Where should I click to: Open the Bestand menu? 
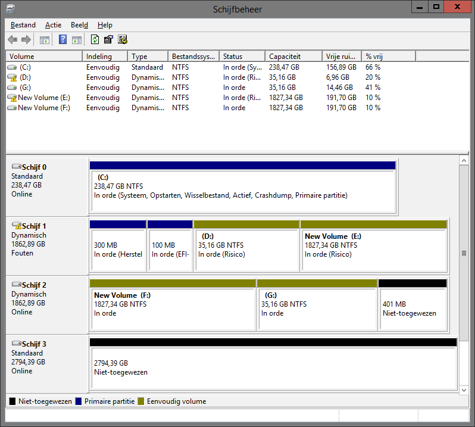(23, 25)
